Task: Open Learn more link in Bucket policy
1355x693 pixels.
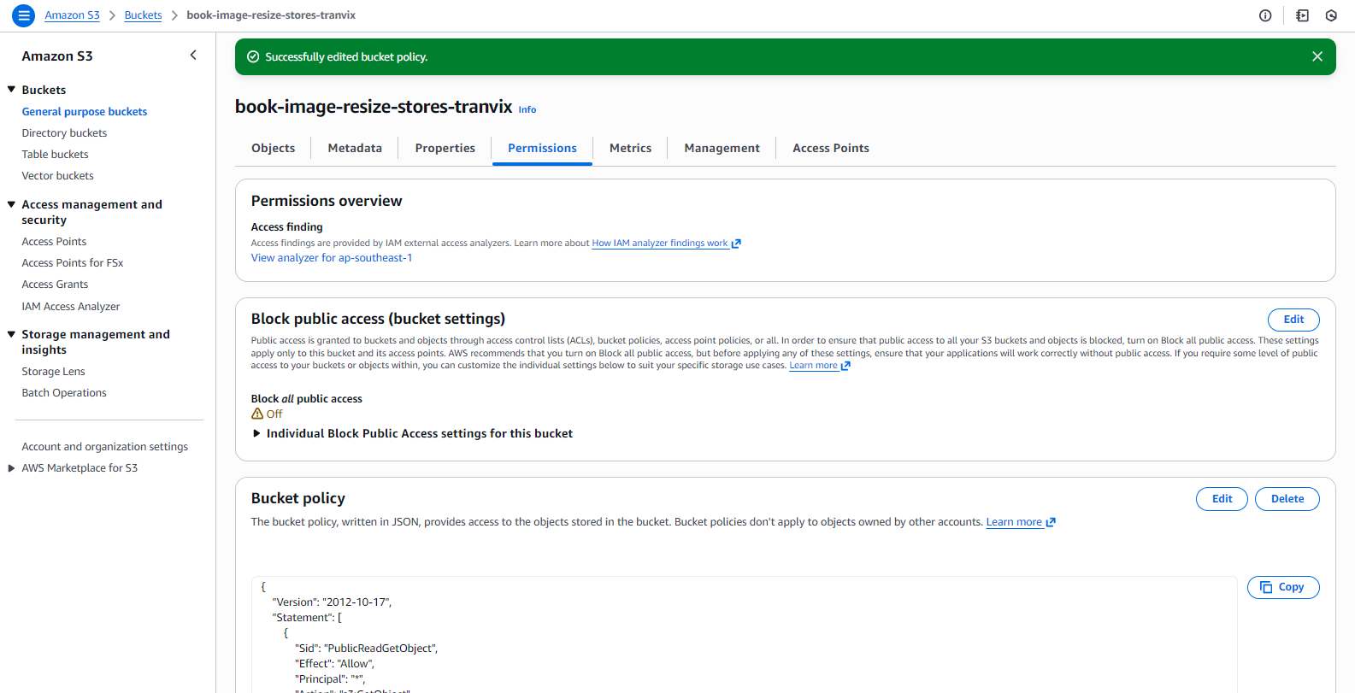Action: 1021,522
